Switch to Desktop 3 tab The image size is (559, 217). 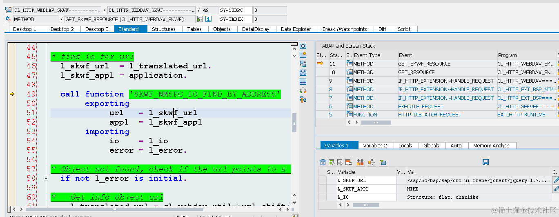[x=97, y=29]
